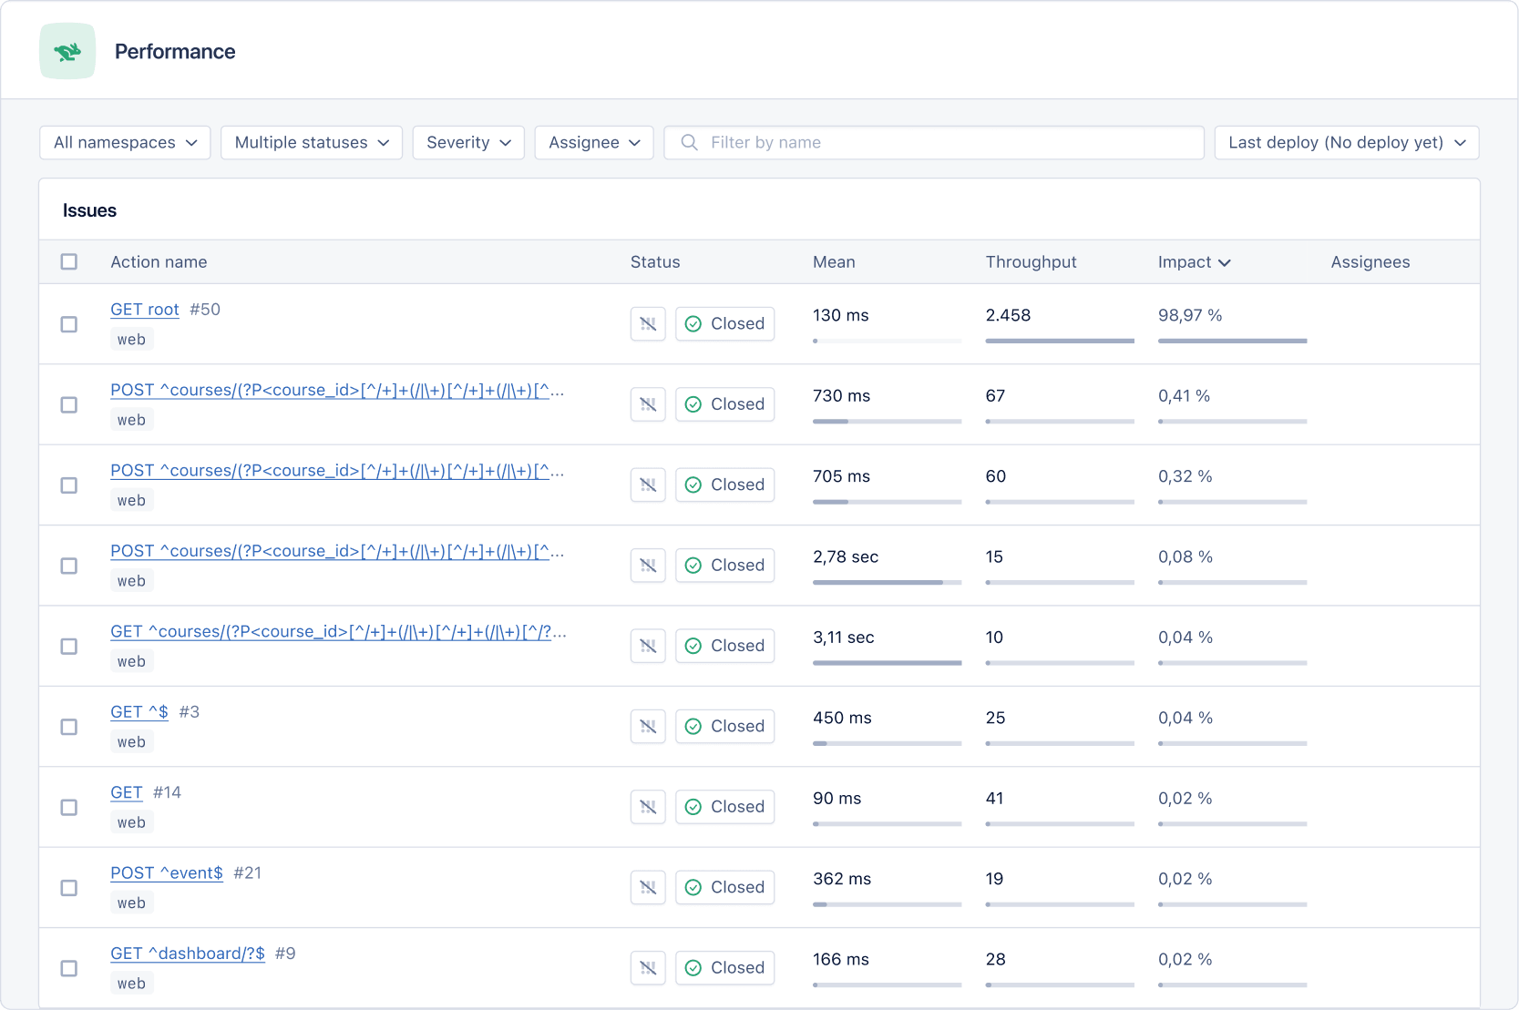Open the Severity filter dropdown

(468, 142)
